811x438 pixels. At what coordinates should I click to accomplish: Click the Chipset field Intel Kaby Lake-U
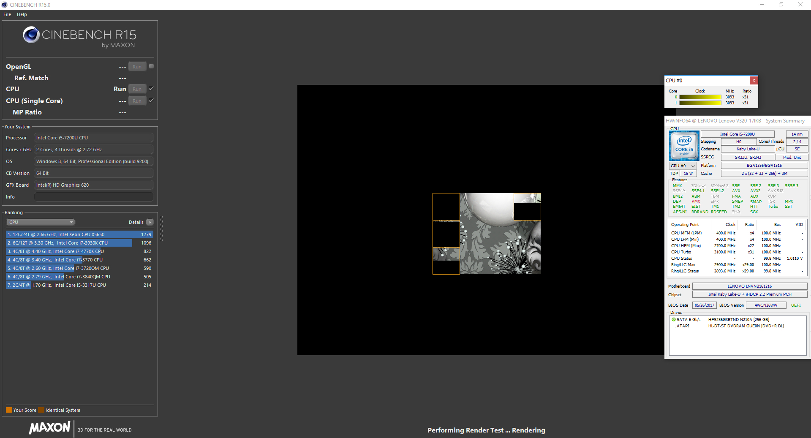(750, 294)
